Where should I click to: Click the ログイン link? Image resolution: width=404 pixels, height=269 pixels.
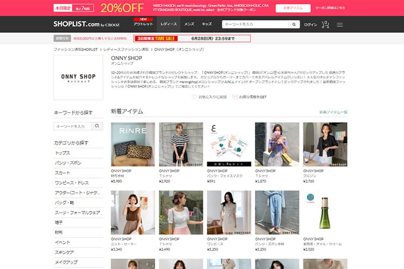tap(310, 25)
